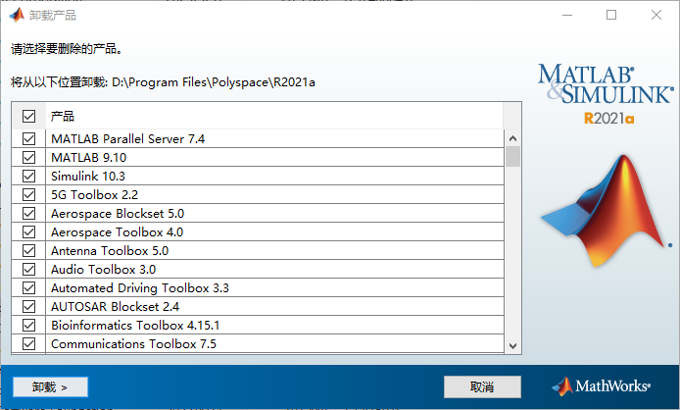The height and width of the screenshot is (410, 680).
Task: Uncheck Audio Toolbox 3.0 checkbox
Action: pos(29,270)
